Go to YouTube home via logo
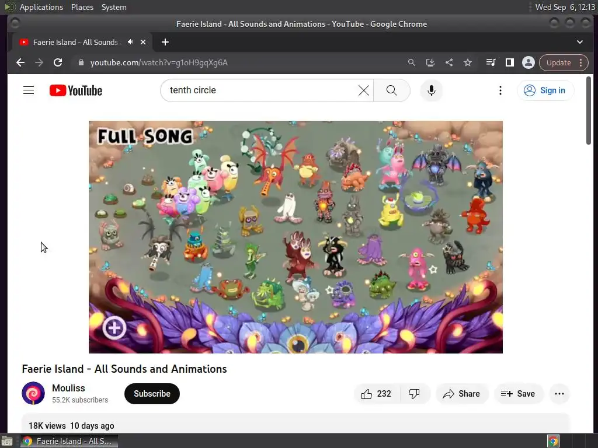The width and height of the screenshot is (598, 448). click(76, 90)
